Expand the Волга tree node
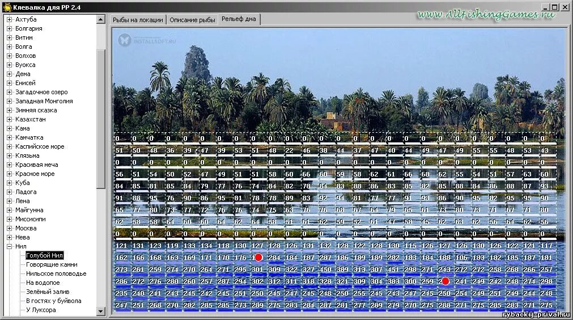573x320 pixels. click(x=9, y=47)
